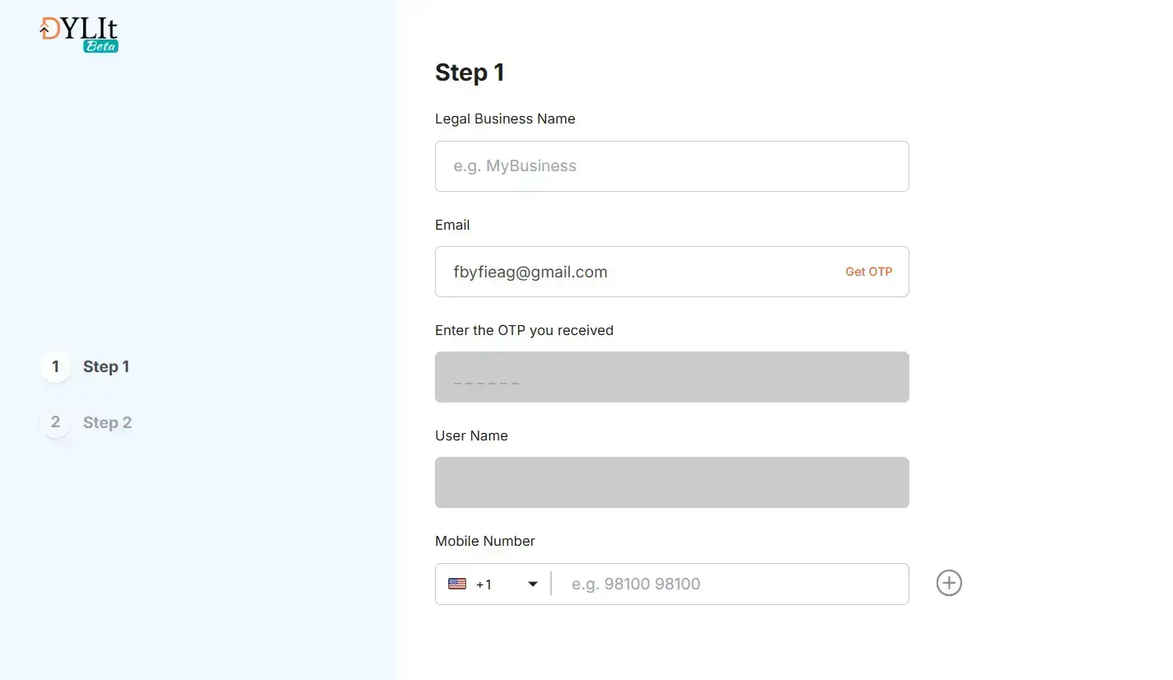Click the Legal Business Name label
Viewport: 1173px width, 680px height.
[505, 119]
